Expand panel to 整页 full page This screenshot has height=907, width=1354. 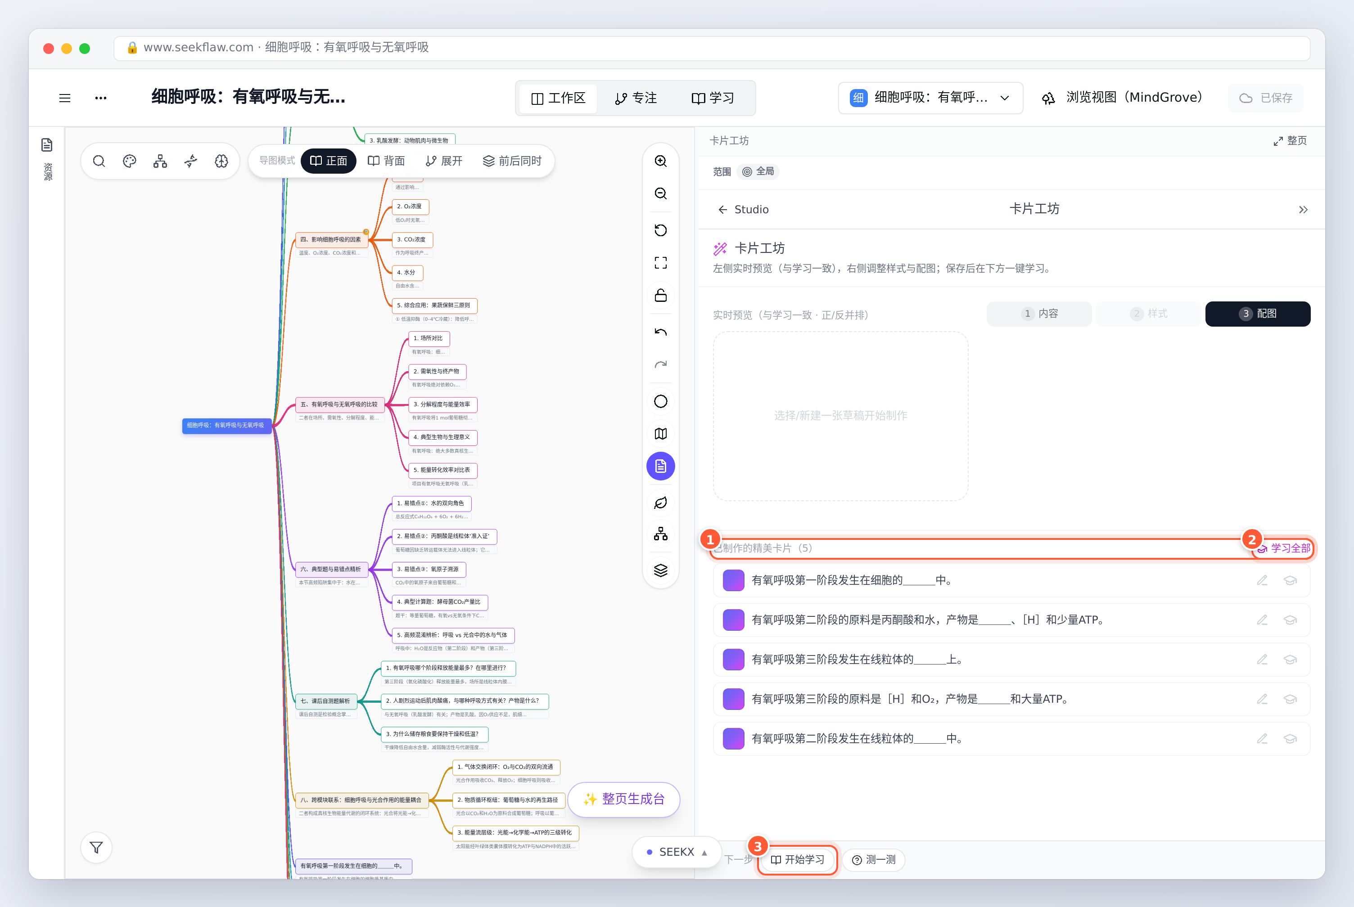coord(1290,140)
